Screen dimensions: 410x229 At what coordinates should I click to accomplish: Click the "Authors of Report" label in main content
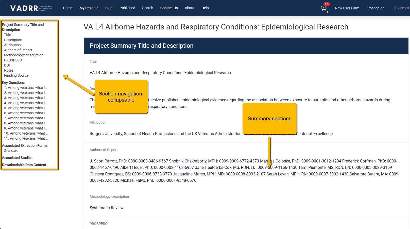(x=104, y=150)
